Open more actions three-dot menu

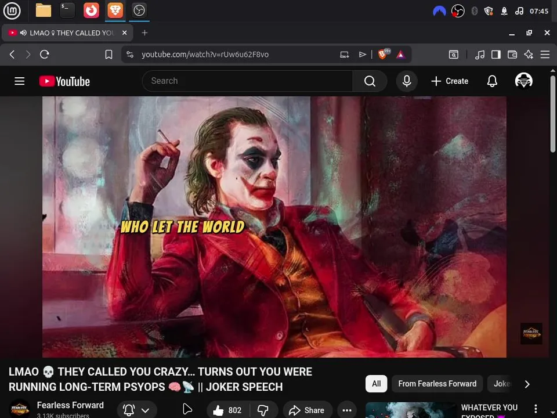coord(347,410)
